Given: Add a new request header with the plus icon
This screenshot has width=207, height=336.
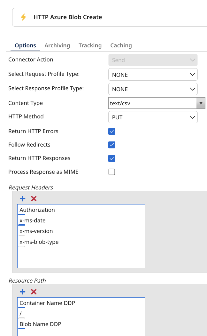Looking at the screenshot, I should point(22,198).
